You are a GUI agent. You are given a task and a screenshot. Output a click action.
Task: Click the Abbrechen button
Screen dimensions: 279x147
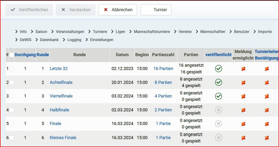(x=118, y=10)
